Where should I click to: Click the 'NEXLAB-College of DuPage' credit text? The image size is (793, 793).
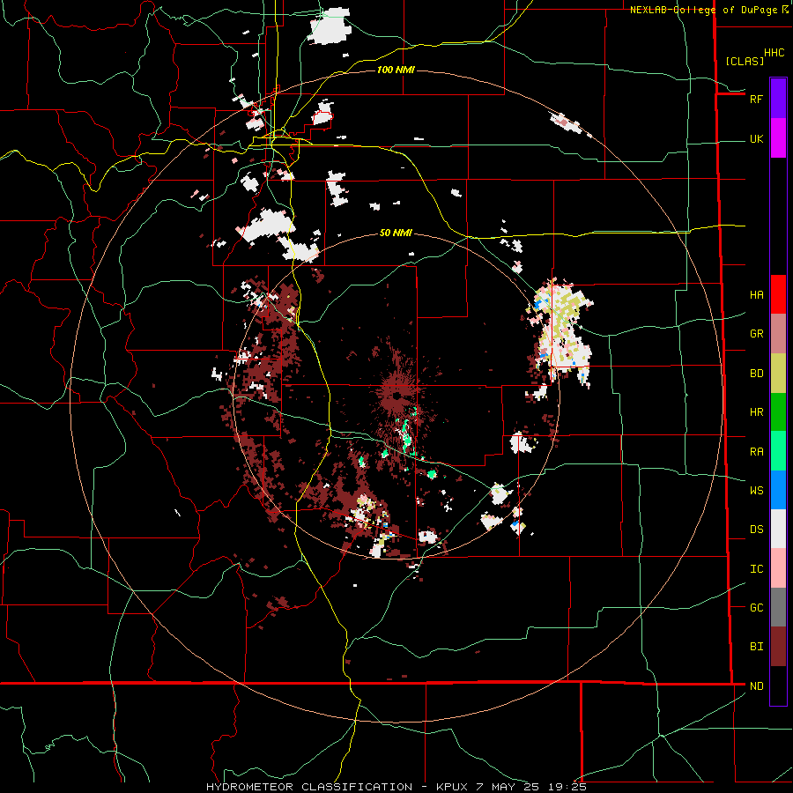703,10
